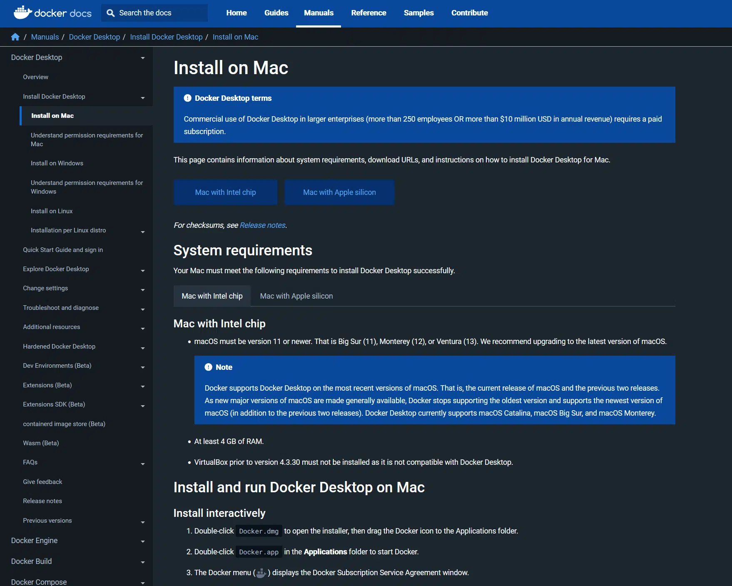Image resolution: width=732 pixels, height=586 pixels.
Task: Download for Mac with Apple silicon button
Action: [x=339, y=192]
